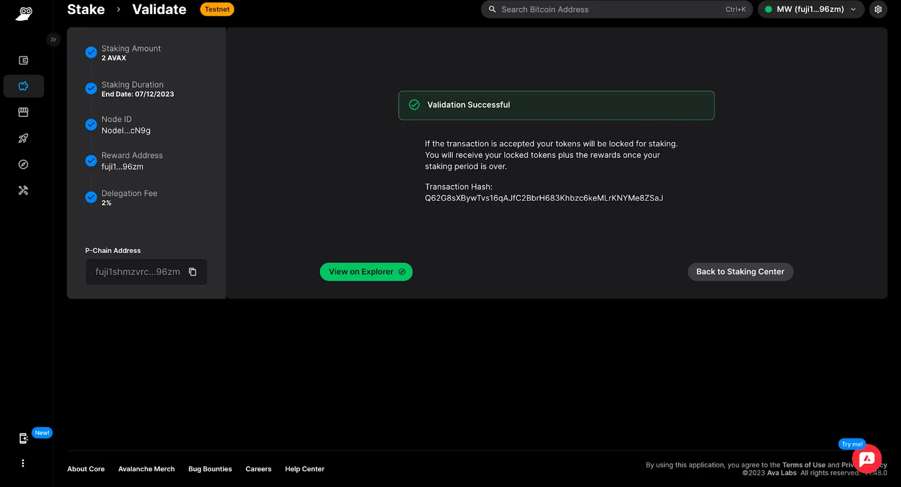
Task: Click the Validation Successful banner text
Action: (x=469, y=105)
